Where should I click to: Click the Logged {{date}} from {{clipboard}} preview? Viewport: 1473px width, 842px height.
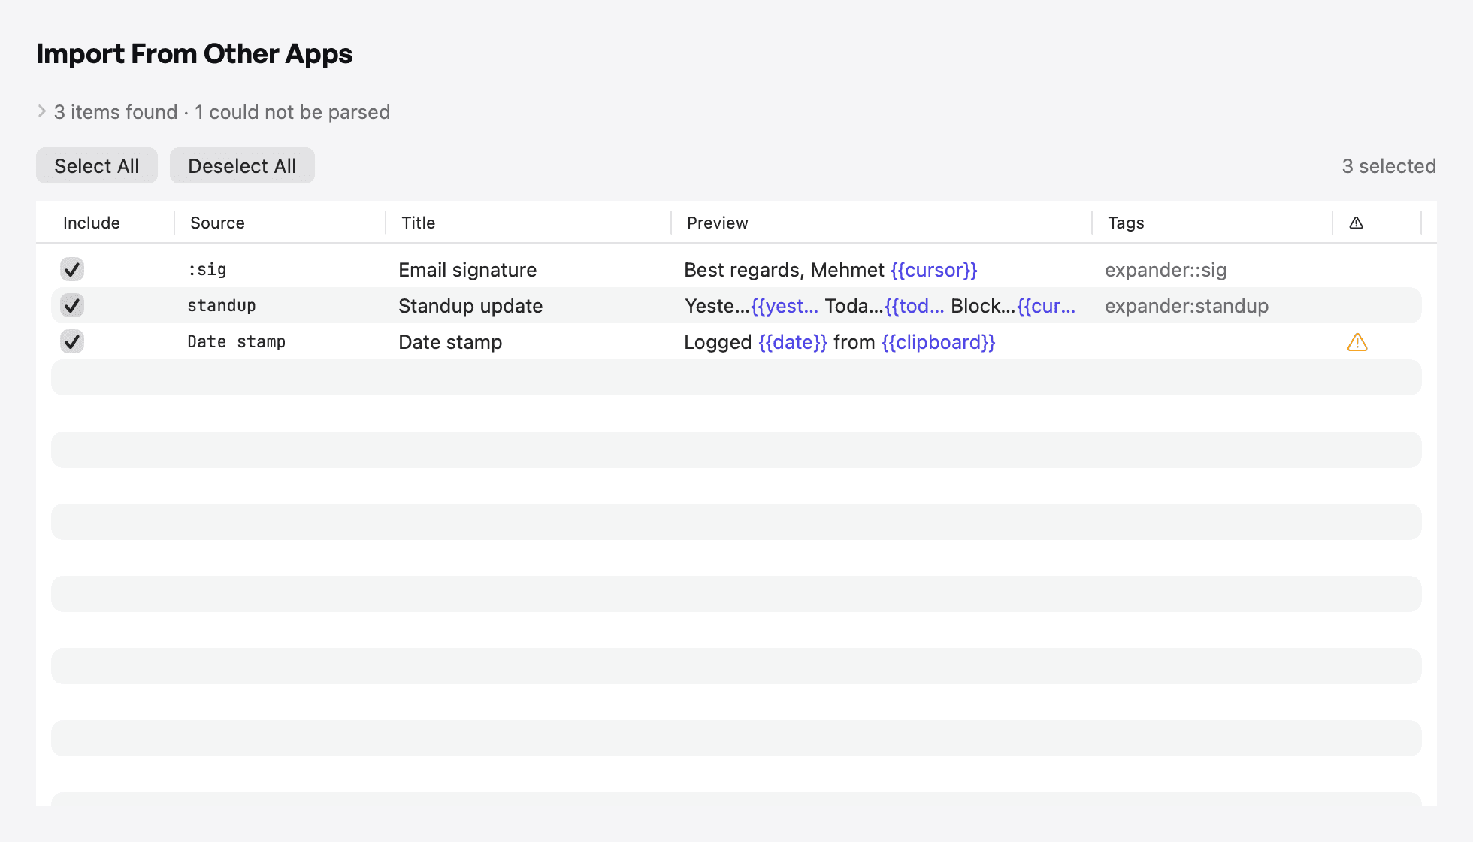(x=839, y=342)
